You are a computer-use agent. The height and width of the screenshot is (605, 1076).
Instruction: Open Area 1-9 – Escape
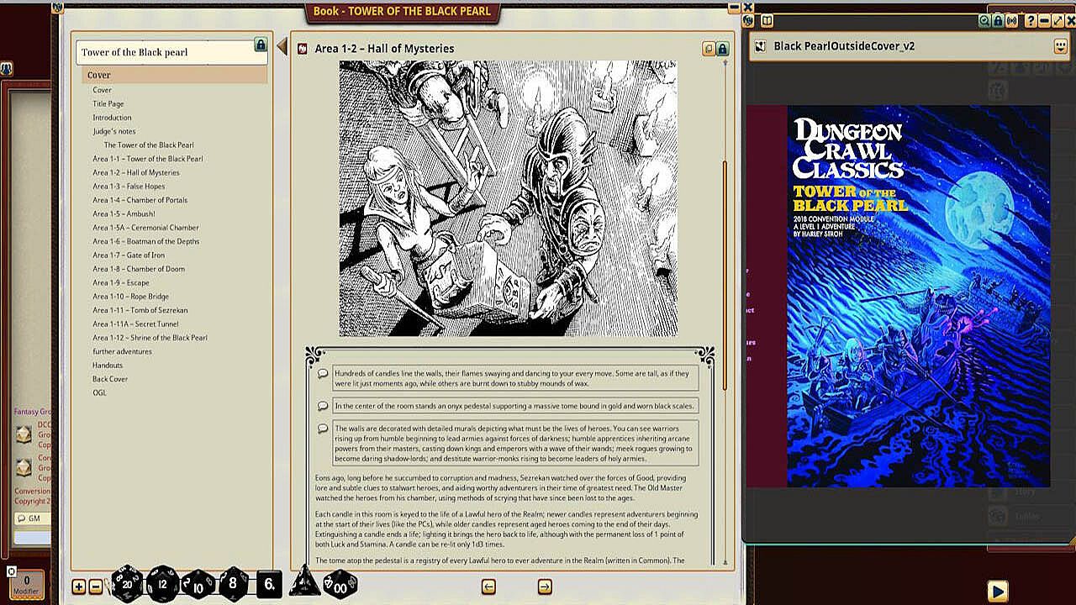pyautogui.click(x=121, y=282)
